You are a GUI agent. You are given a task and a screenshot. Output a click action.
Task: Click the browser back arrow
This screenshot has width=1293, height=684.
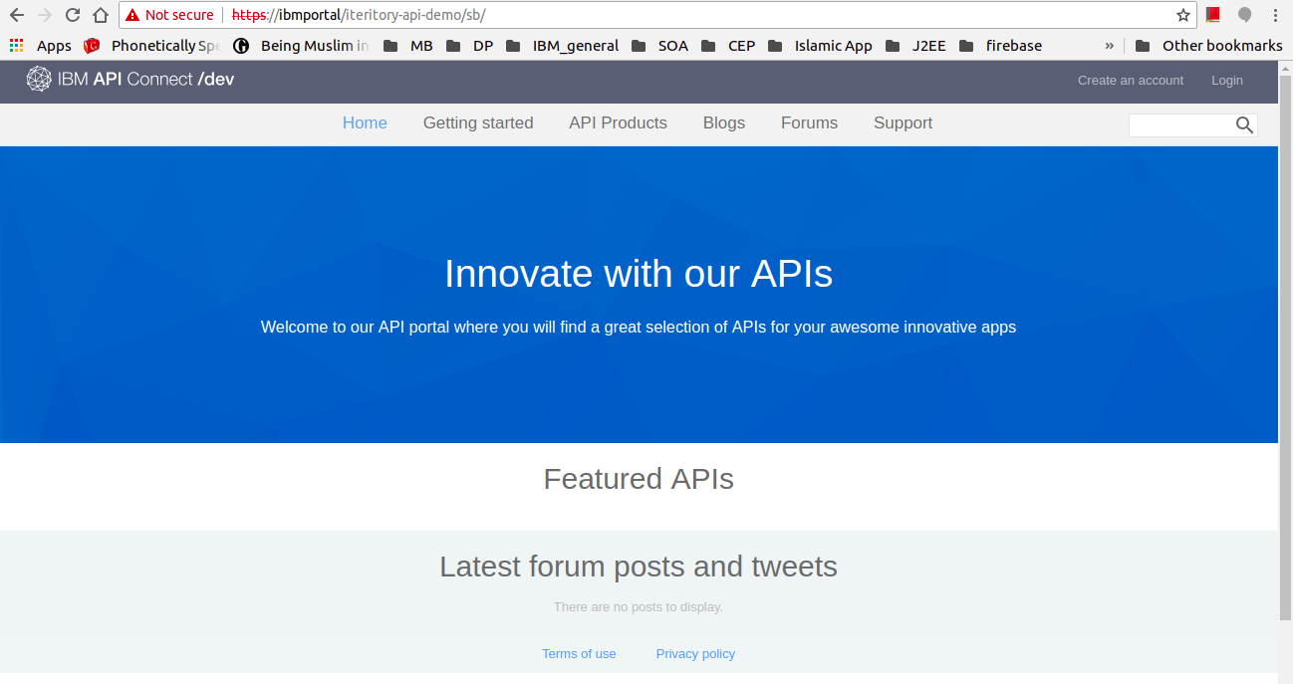pos(16,15)
